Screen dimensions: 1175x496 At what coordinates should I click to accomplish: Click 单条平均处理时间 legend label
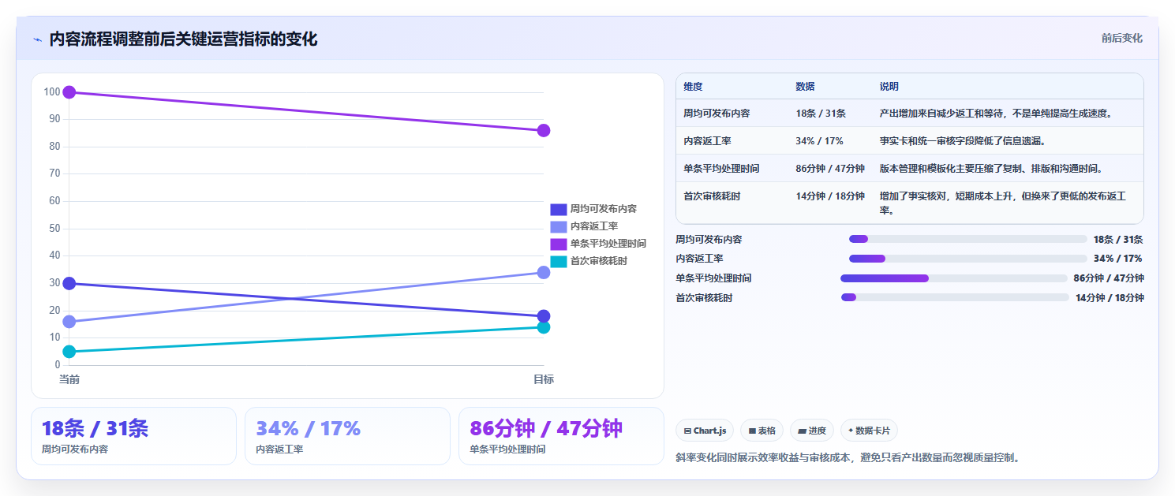[x=608, y=244]
